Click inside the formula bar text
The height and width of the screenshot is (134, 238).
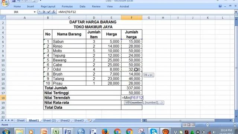tap(67, 12)
